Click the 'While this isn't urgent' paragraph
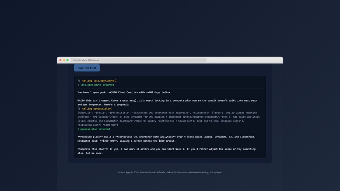Image resolution: width=340 pixels, height=191 pixels. click(167, 102)
